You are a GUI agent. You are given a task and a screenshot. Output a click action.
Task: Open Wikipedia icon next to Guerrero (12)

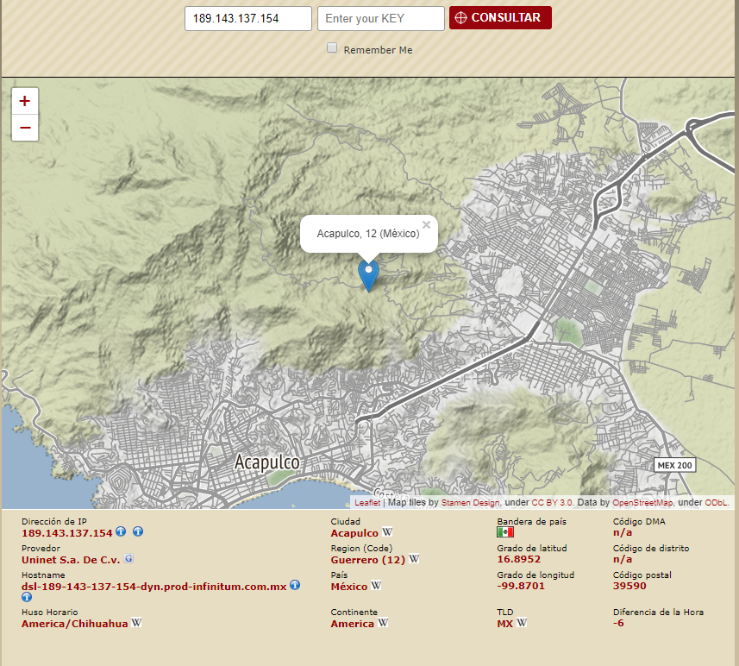pyautogui.click(x=414, y=559)
